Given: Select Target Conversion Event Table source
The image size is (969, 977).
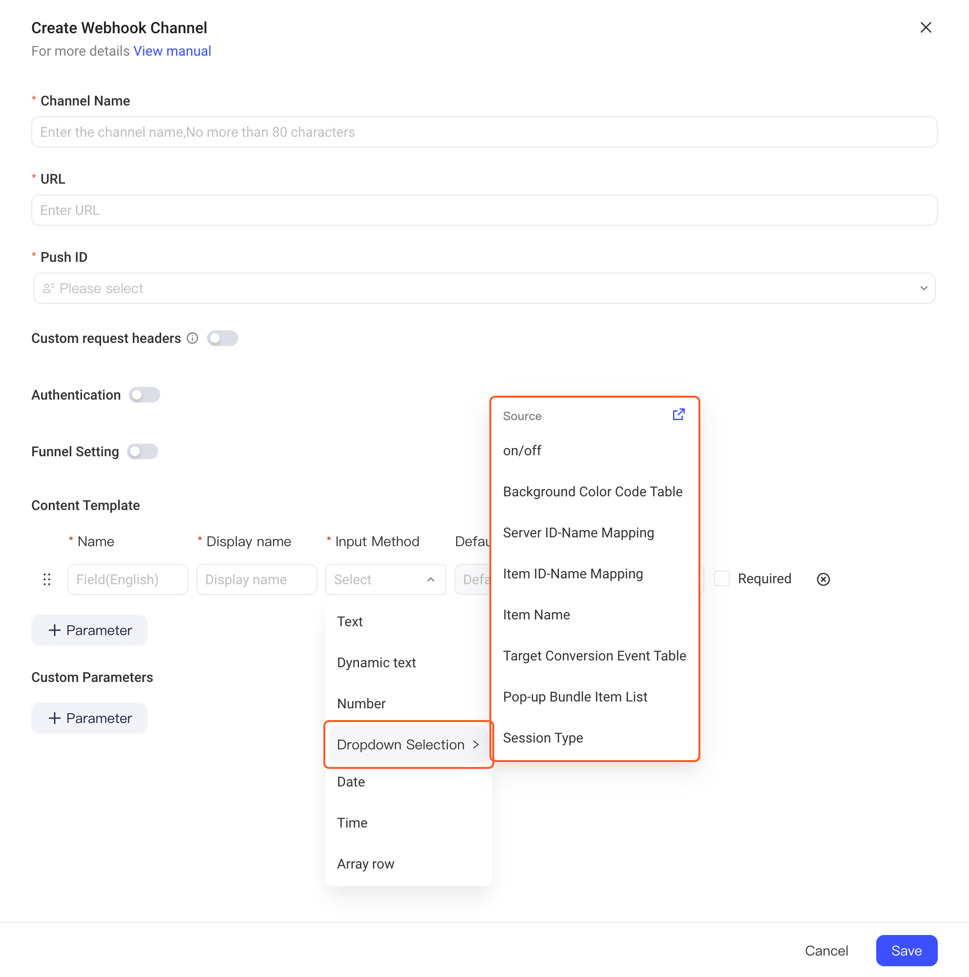Looking at the screenshot, I should pyautogui.click(x=594, y=656).
